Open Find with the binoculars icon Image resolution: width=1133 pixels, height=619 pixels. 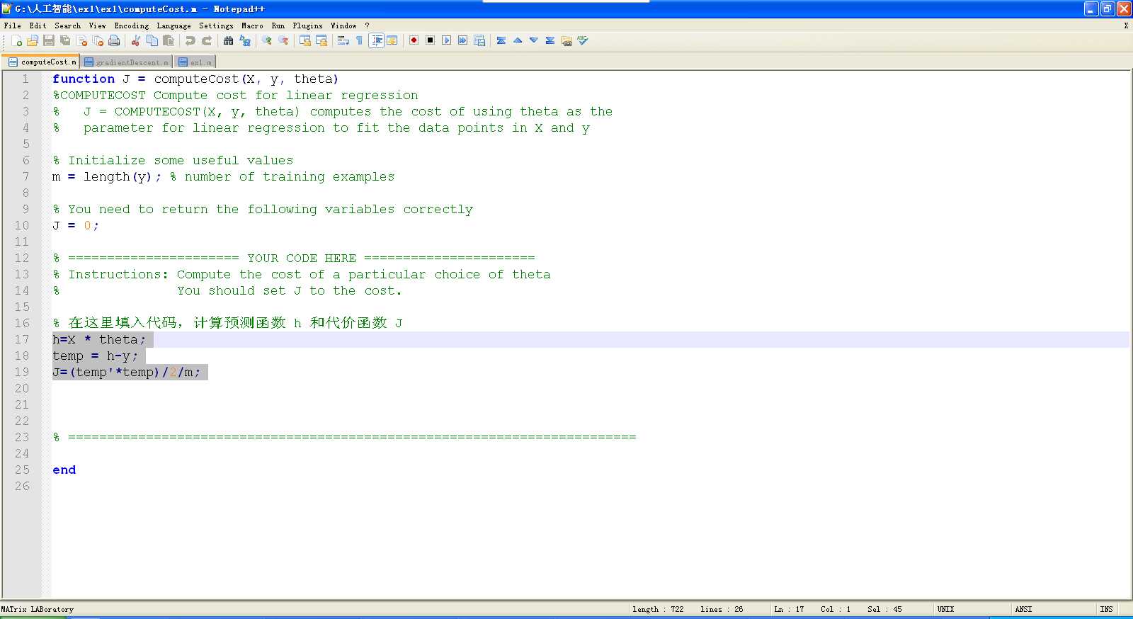pos(228,41)
